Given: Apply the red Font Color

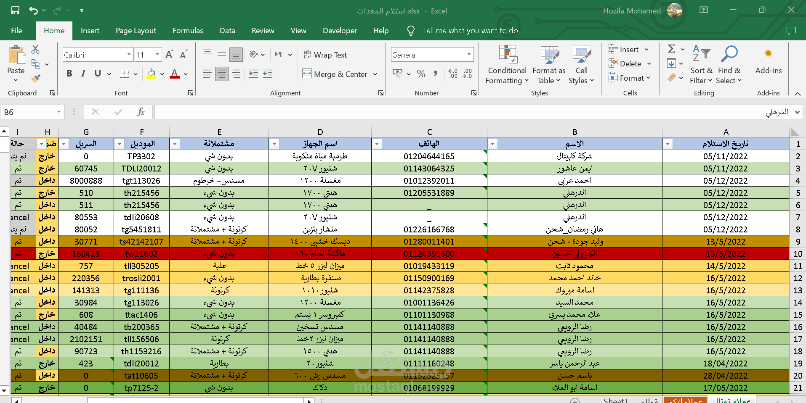Looking at the screenshot, I should [x=175, y=74].
